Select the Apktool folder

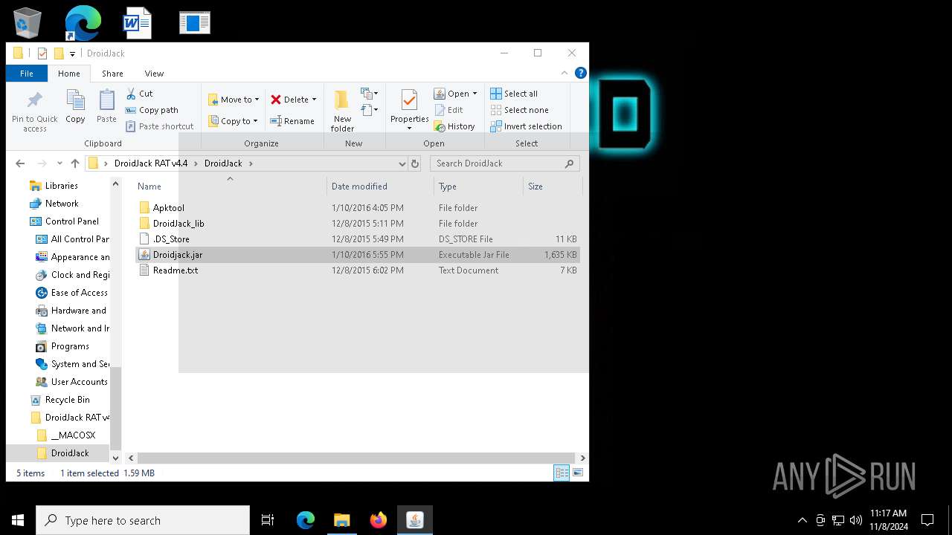coord(168,208)
